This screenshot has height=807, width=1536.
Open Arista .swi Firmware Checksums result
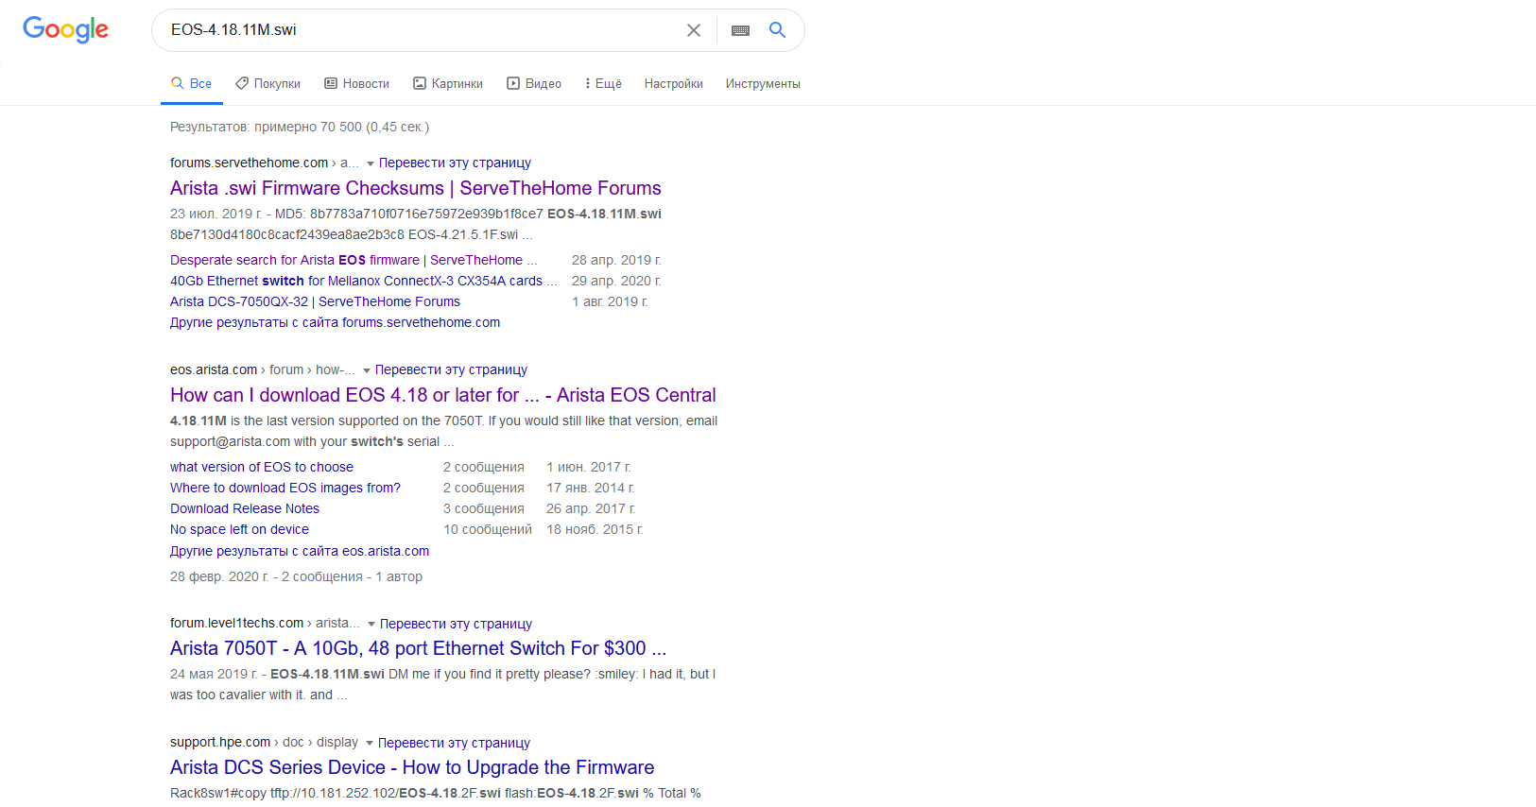(416, 188)
